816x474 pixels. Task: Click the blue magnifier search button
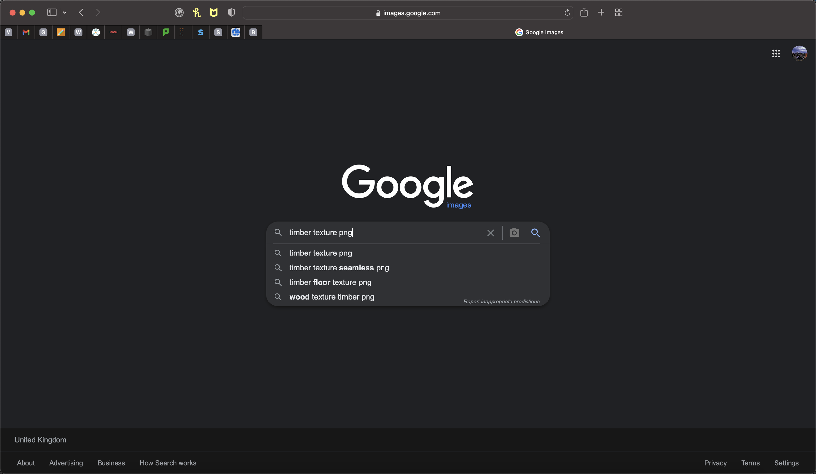coord(535,233)
